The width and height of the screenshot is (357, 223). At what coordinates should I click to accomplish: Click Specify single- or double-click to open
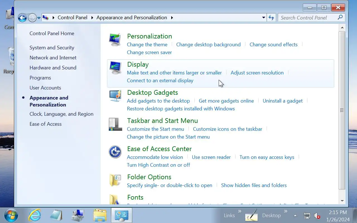click(x=170, y=185)
